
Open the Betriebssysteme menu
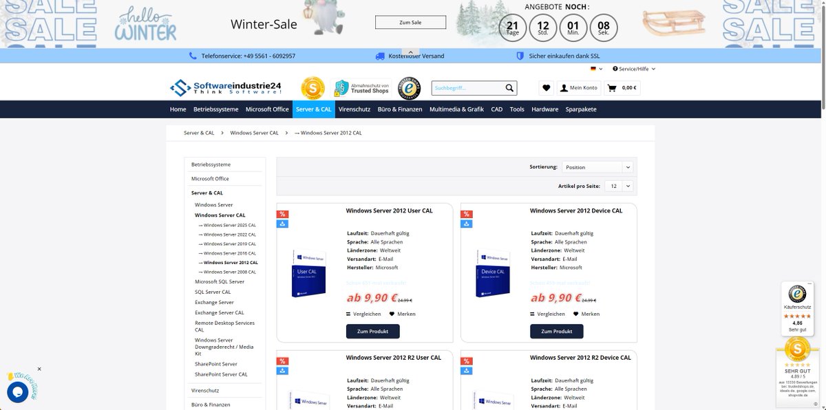(x=216, y=109)
